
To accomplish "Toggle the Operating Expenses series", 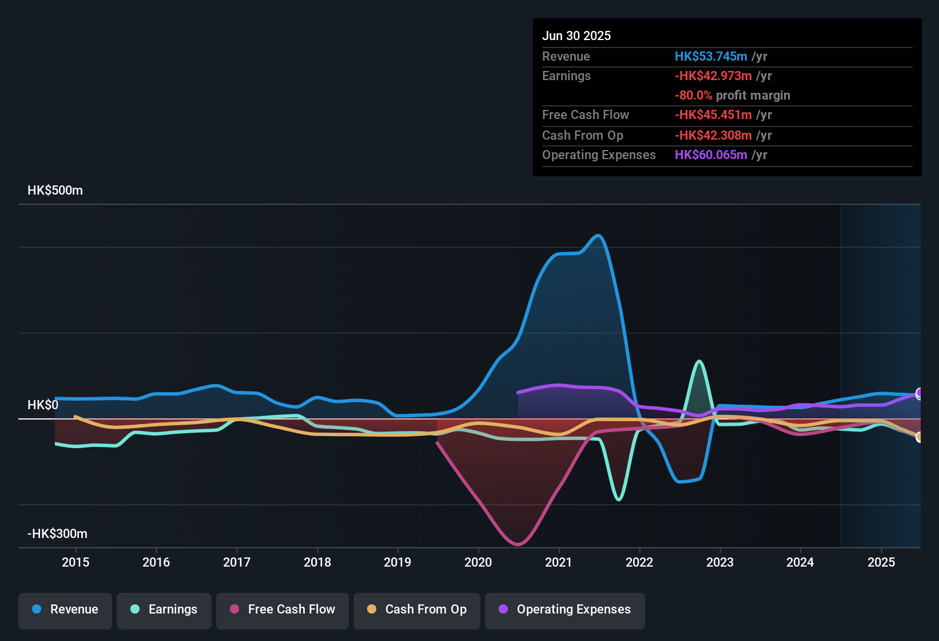I will pyautogui.click(x=564, y=610).
